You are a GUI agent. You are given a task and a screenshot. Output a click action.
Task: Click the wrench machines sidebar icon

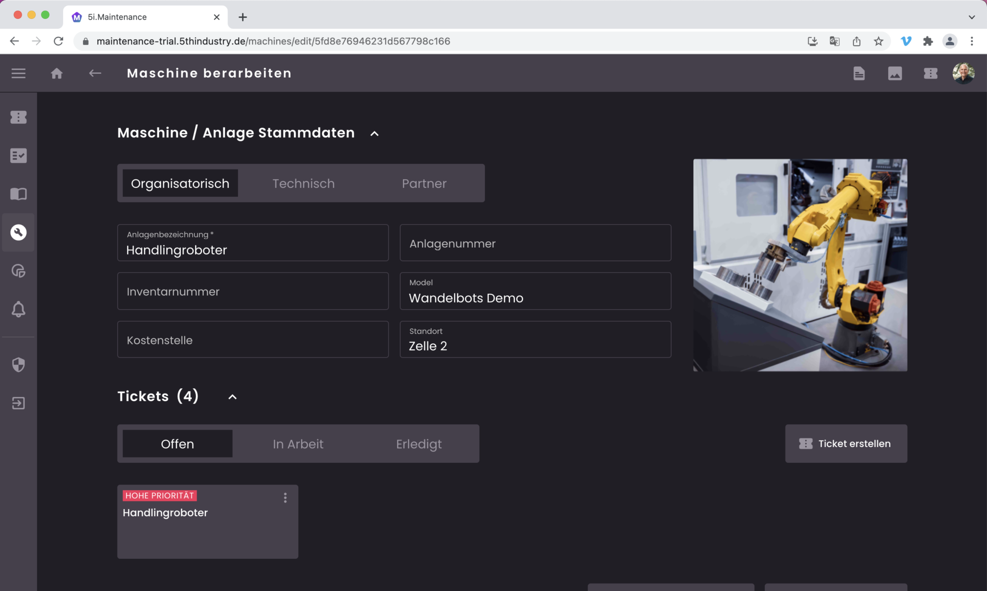point(18,233)
